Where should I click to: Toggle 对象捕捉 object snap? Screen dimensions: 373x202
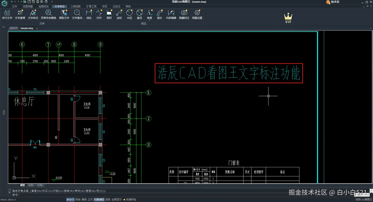click(99, 200)
